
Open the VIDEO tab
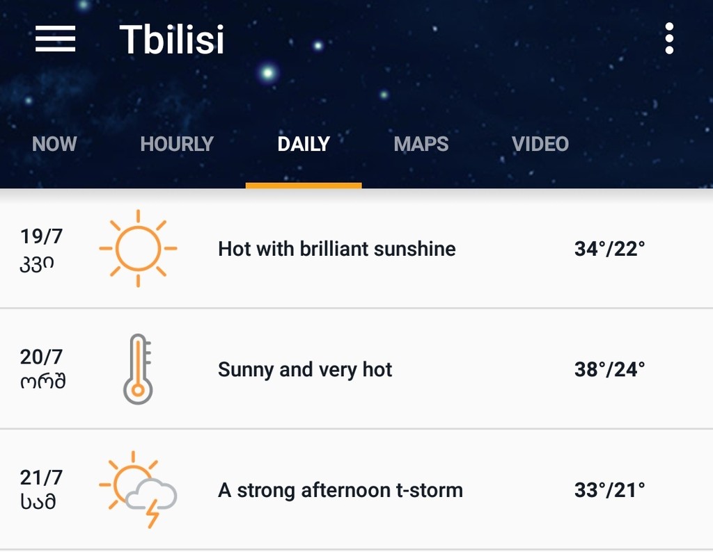click(x=540, y=144)
